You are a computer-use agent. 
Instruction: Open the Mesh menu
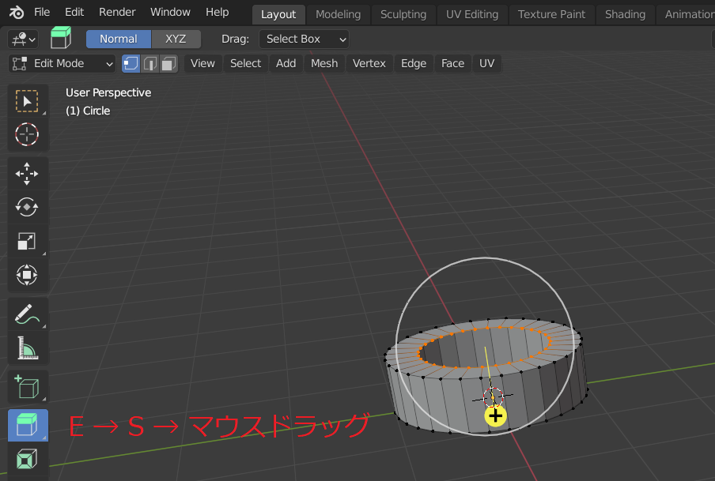324,64
